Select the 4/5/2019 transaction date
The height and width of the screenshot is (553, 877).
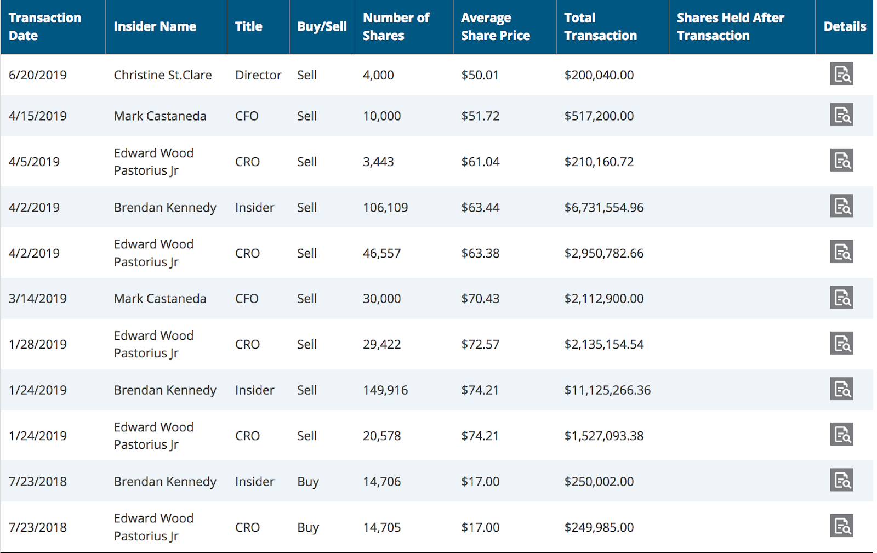[34, 162]
